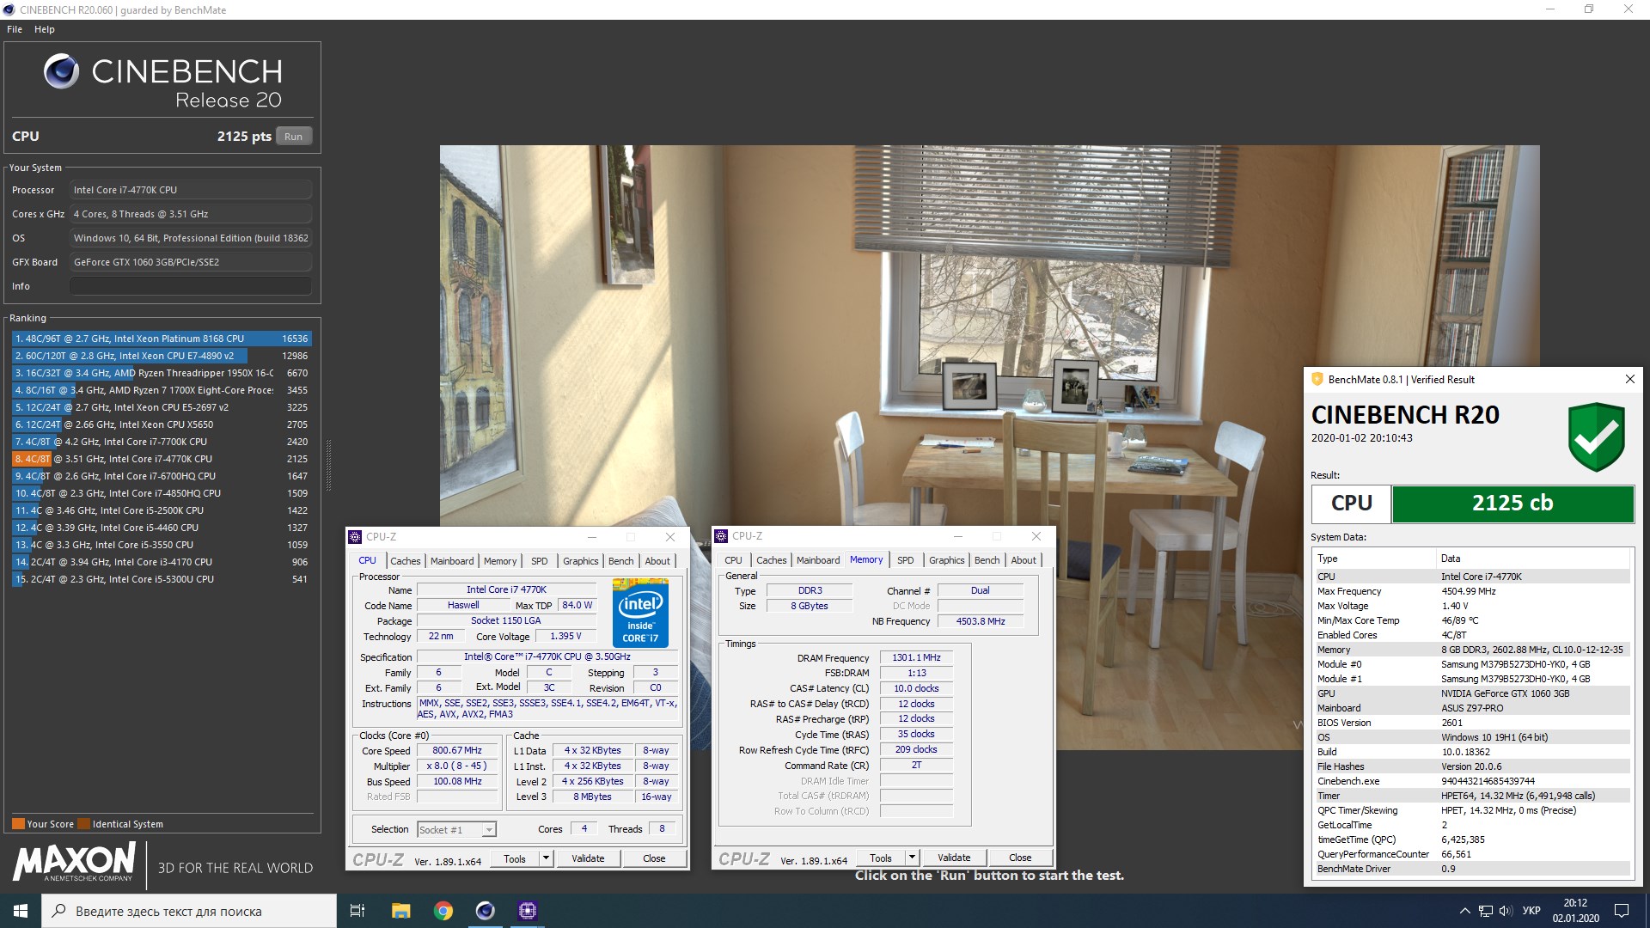This screenshot has height=928, width=1650.
Task: Open Task View from the taskbar
Action: click(x=357, y=911)
